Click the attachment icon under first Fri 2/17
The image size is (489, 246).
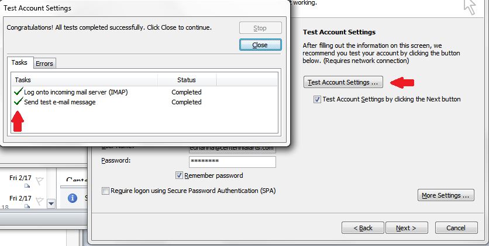click(x=27, y=186)
